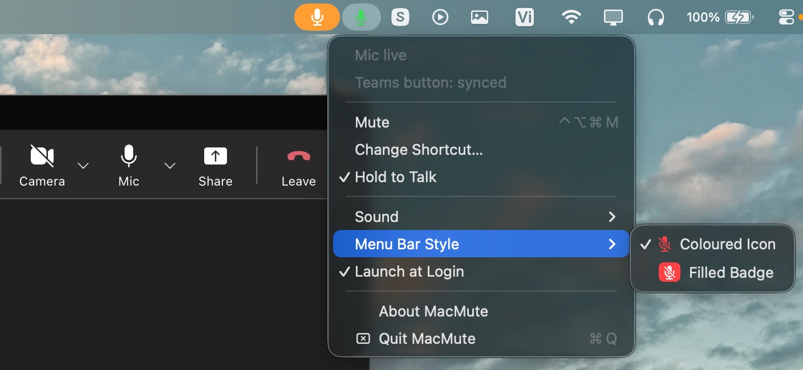Click the green MacMute microphone menu bar icon
The height and width of the screenshot is (370, 803).
[361, 17]
